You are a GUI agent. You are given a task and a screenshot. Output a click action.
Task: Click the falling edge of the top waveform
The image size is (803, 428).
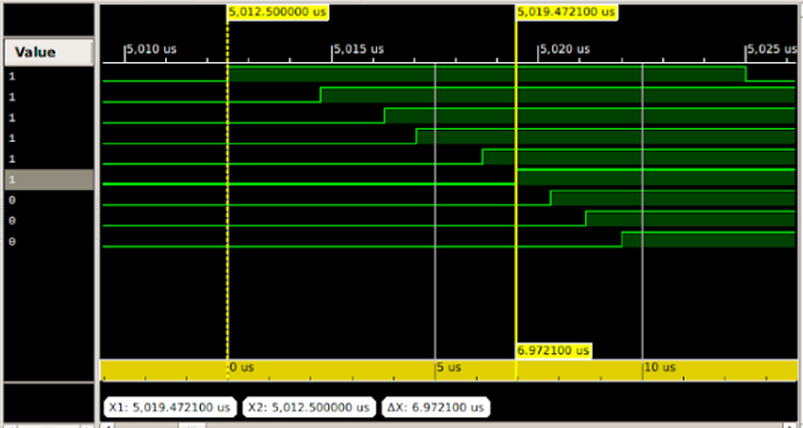745,74
